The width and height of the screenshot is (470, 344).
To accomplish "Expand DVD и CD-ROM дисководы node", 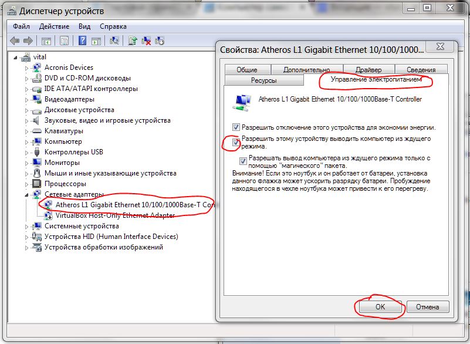I will (x=26, y=79).
